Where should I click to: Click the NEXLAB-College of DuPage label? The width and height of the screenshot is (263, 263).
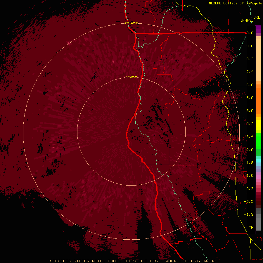click(x=233, y=3)
